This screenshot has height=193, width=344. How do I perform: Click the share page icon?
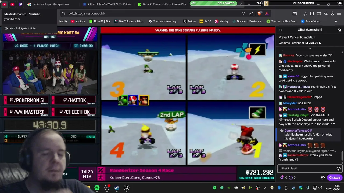251,13
